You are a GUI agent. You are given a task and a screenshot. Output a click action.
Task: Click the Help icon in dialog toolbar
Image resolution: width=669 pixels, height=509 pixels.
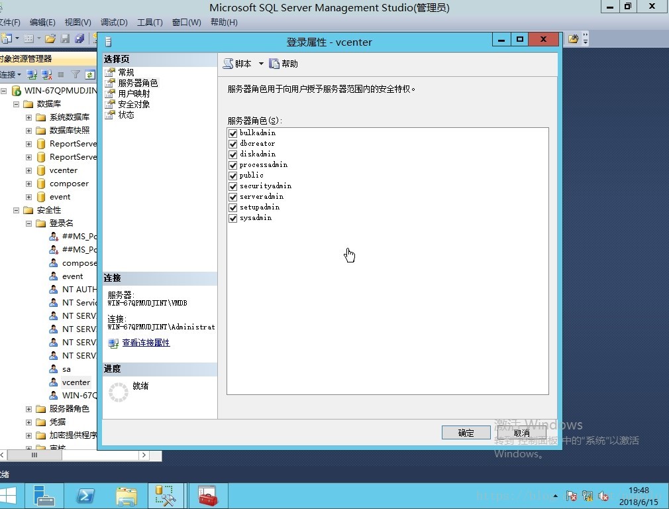pos(274,64)
